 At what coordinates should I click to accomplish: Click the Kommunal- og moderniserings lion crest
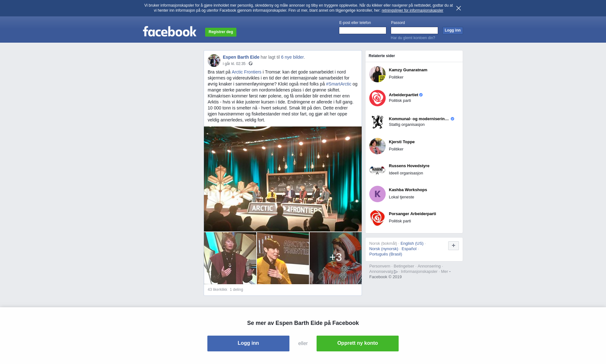tap(377, 122)
